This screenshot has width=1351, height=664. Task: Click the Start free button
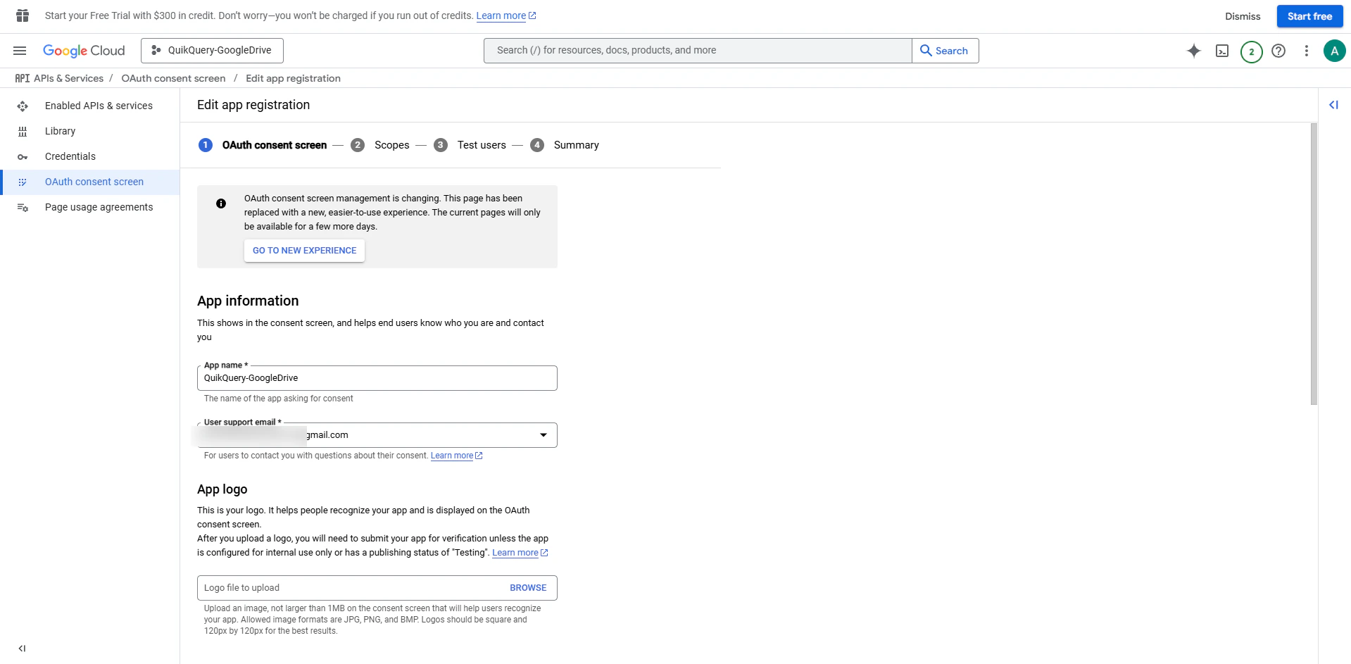pyautogui.click(x=1309, y=16)
